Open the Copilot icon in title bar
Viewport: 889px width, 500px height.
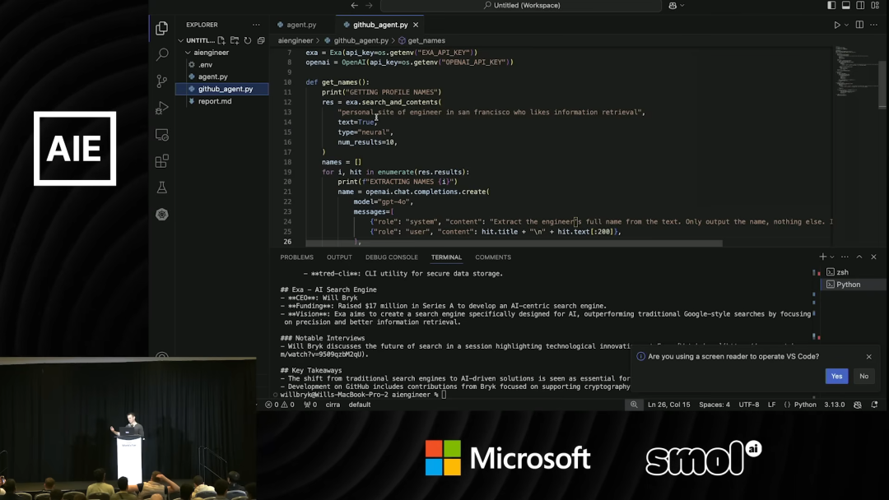(x=673, y=5)
